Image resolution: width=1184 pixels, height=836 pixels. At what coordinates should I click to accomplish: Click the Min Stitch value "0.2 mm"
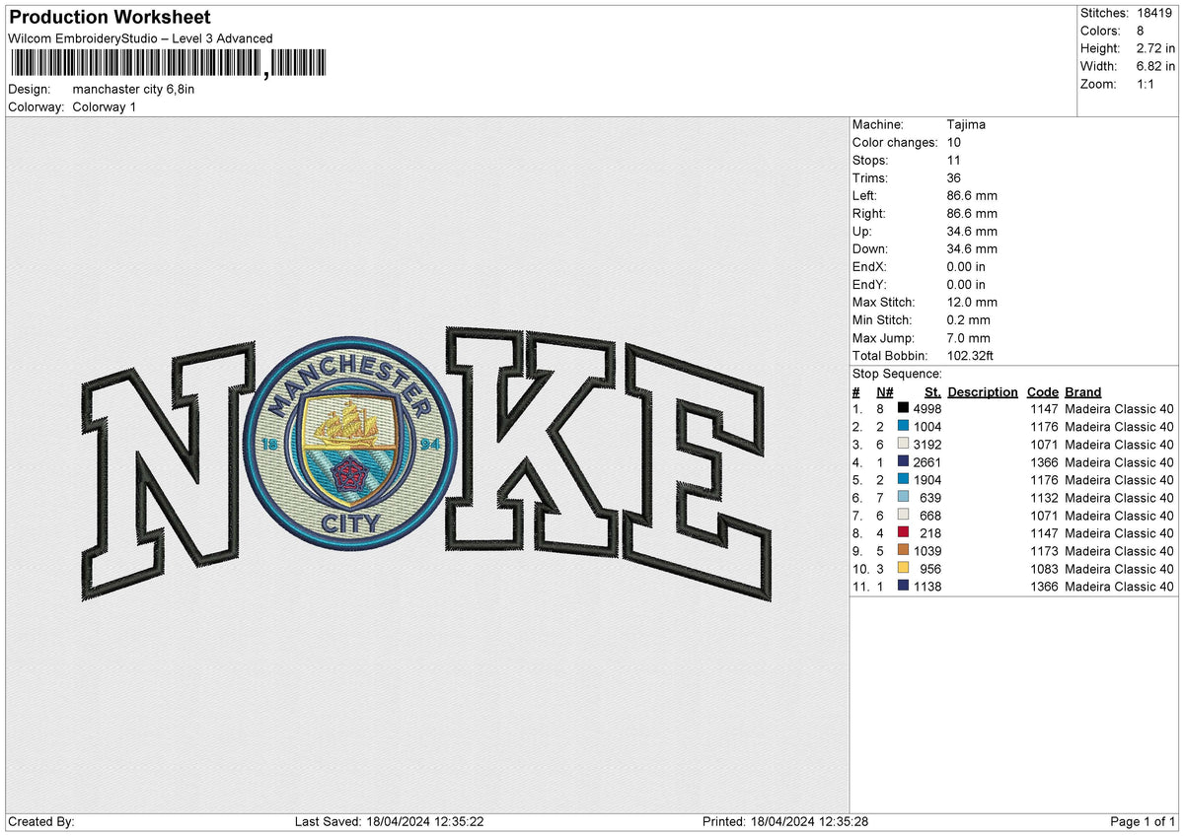tap(968, 319)
